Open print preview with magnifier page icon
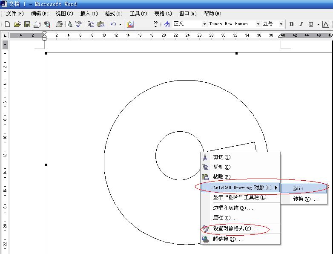 coord(69,24)
